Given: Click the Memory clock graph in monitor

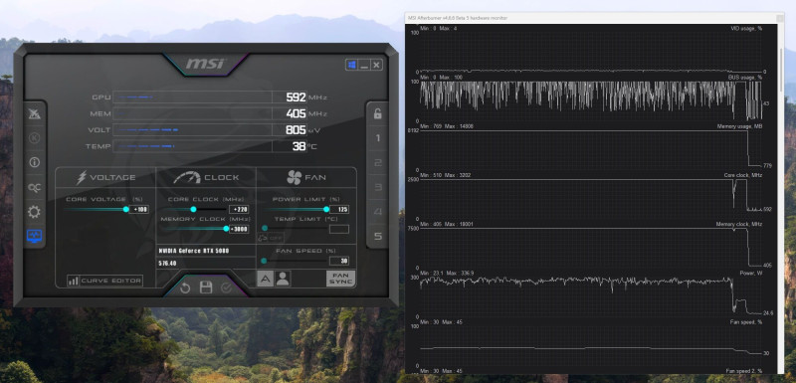Looking at the screenshot, I should tap(592, 248).
